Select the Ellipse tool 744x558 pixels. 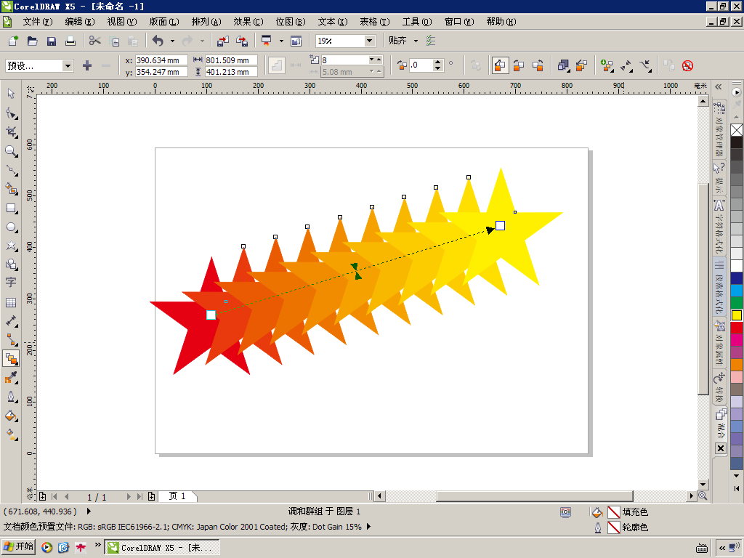click(x=11, y=227)
